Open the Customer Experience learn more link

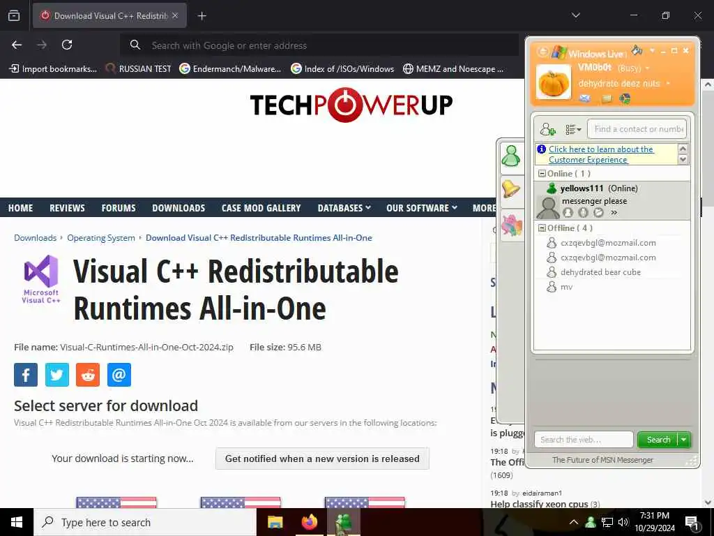pyautogui.click(x=601, y=154)
